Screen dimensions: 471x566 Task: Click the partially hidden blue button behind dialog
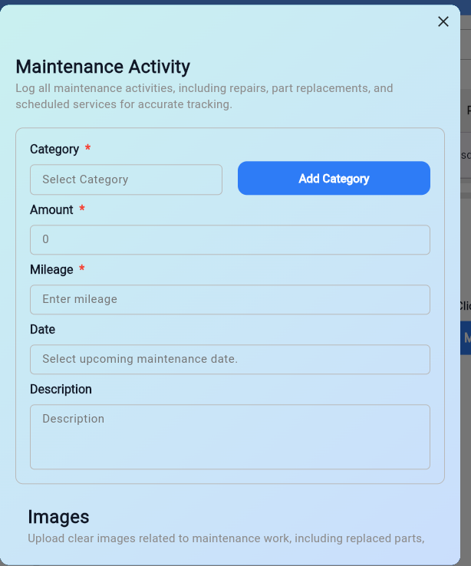click(x=466, y=337)
